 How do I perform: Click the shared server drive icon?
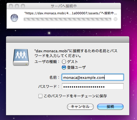[21, 57]
